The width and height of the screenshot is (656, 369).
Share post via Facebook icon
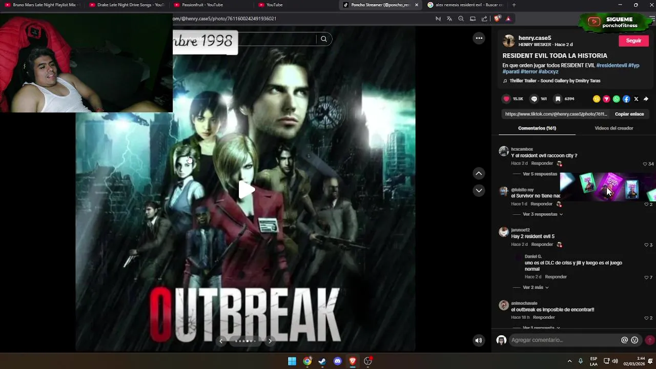point(626,99)
